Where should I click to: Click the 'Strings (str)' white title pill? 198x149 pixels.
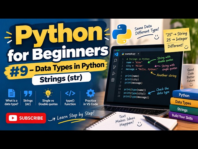point(61,79)
